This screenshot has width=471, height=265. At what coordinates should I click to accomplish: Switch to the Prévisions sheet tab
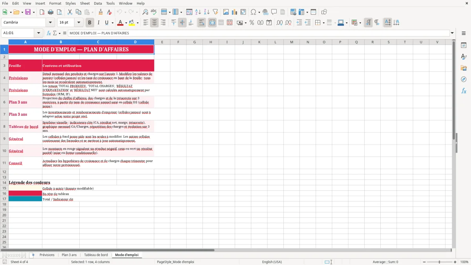pyautogui.click(x=47, y=255)
